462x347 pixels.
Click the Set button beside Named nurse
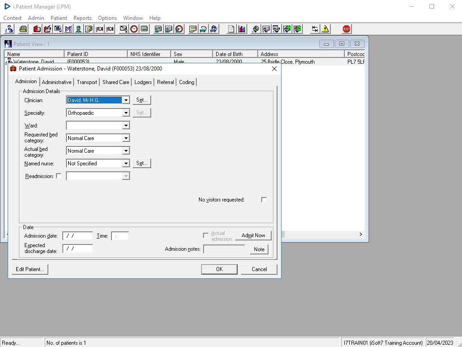pyautogui.click(x=142, y=164)
